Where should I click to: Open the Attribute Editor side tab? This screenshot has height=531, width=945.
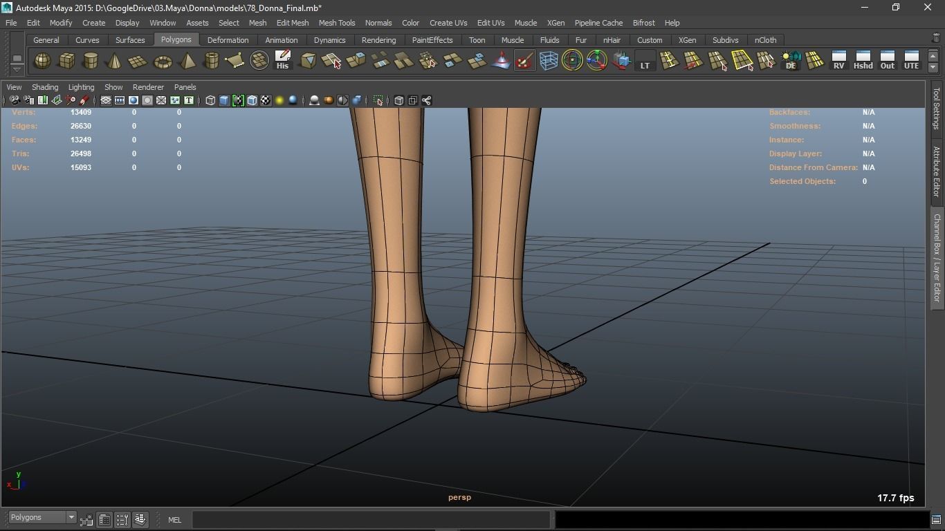tap(937, 171)
